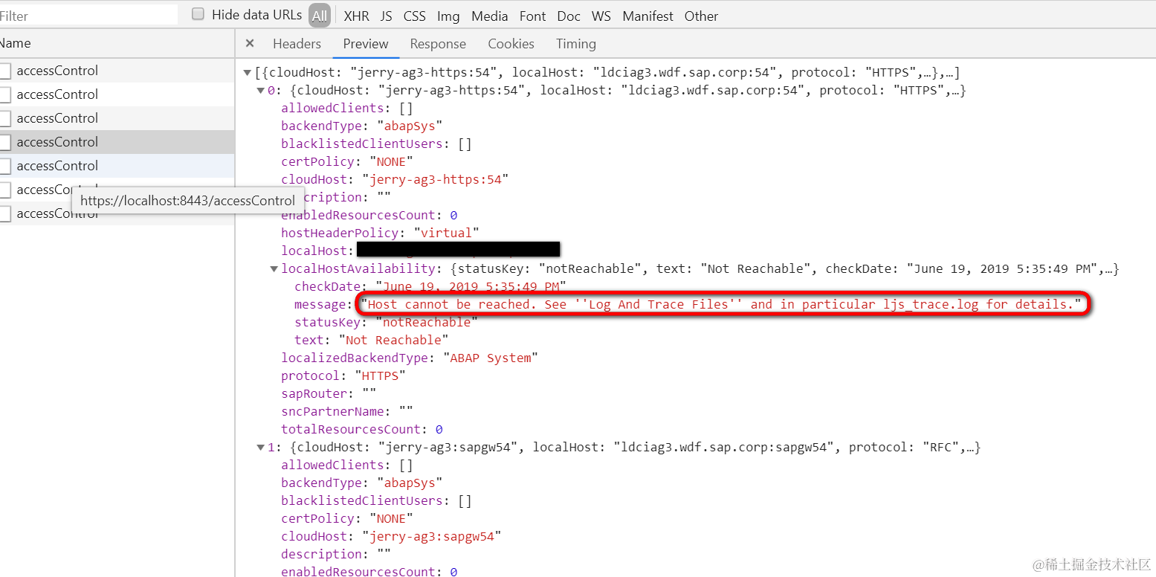Select the checkDate June 19, 2019 line
1156x577 pixels.
430,286
